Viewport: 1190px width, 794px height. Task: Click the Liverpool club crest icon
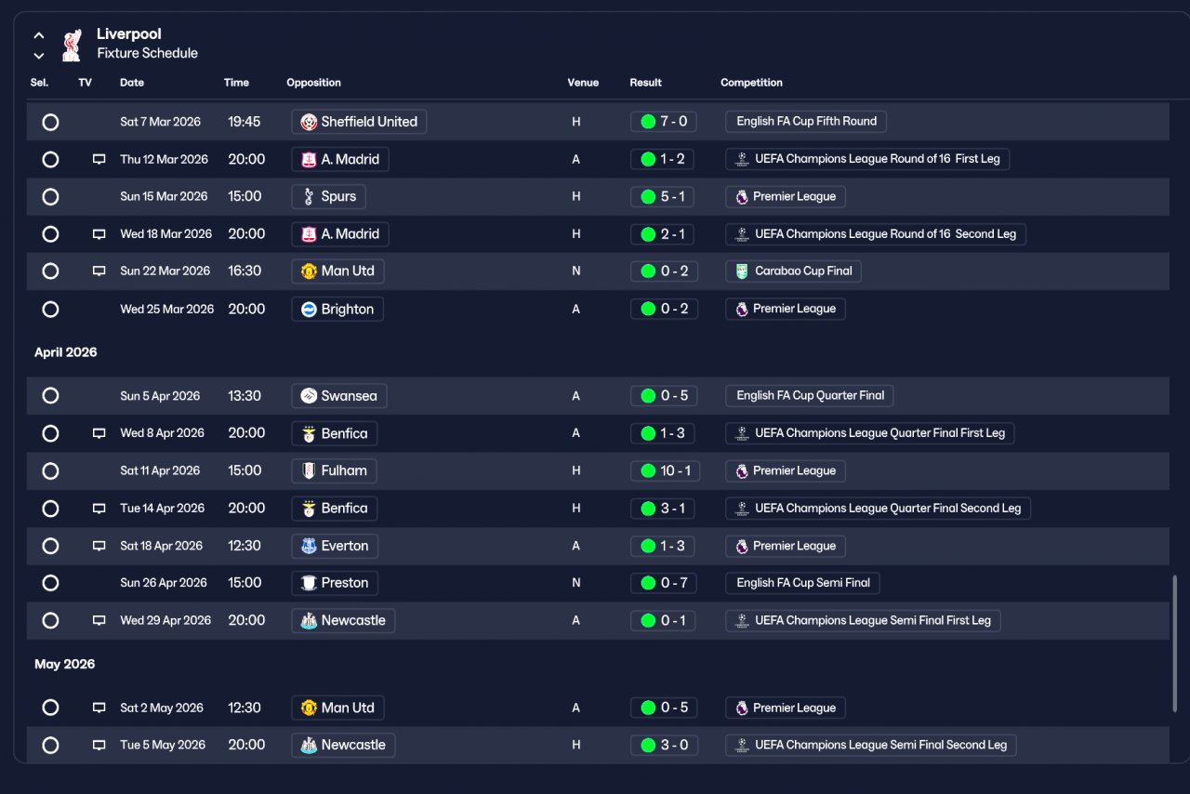(72, 46)
